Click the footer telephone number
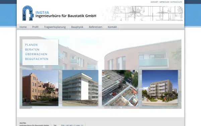Image resolution: width=201 pixels, height=126 pixels. tap(72, 125)
